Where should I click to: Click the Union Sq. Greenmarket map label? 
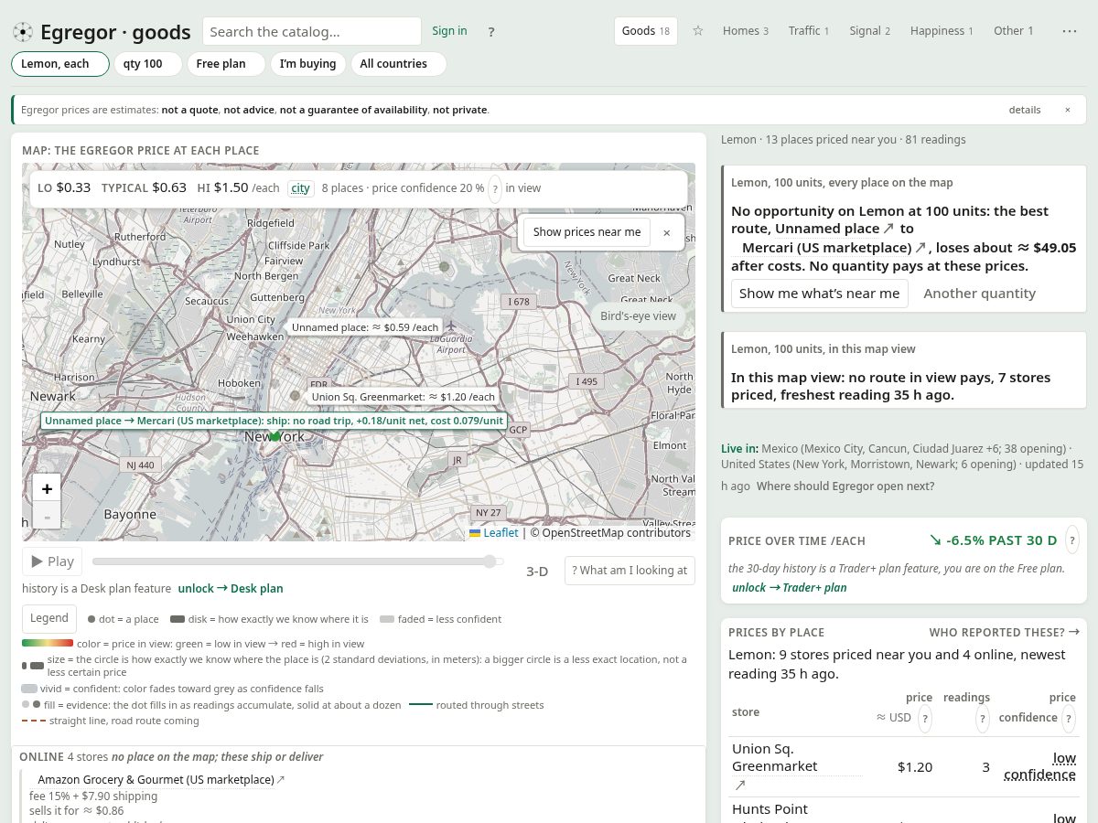pyautogui.click(x=404, y=397)
